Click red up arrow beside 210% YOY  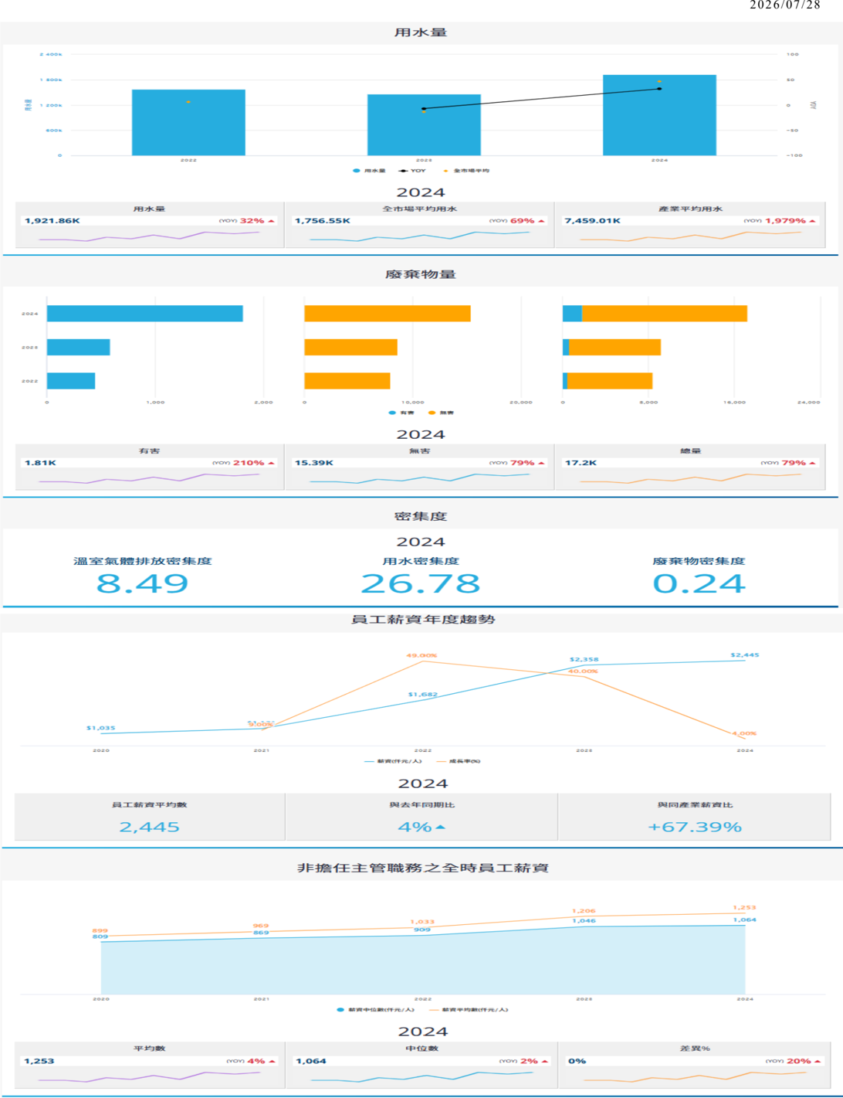tap(271, 463)
